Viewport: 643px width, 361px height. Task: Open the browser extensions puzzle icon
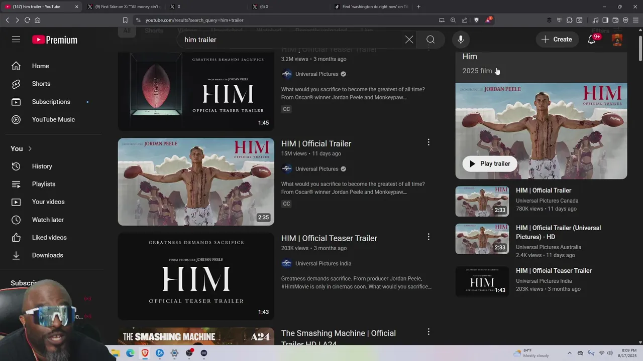click(x=569, y=20)
